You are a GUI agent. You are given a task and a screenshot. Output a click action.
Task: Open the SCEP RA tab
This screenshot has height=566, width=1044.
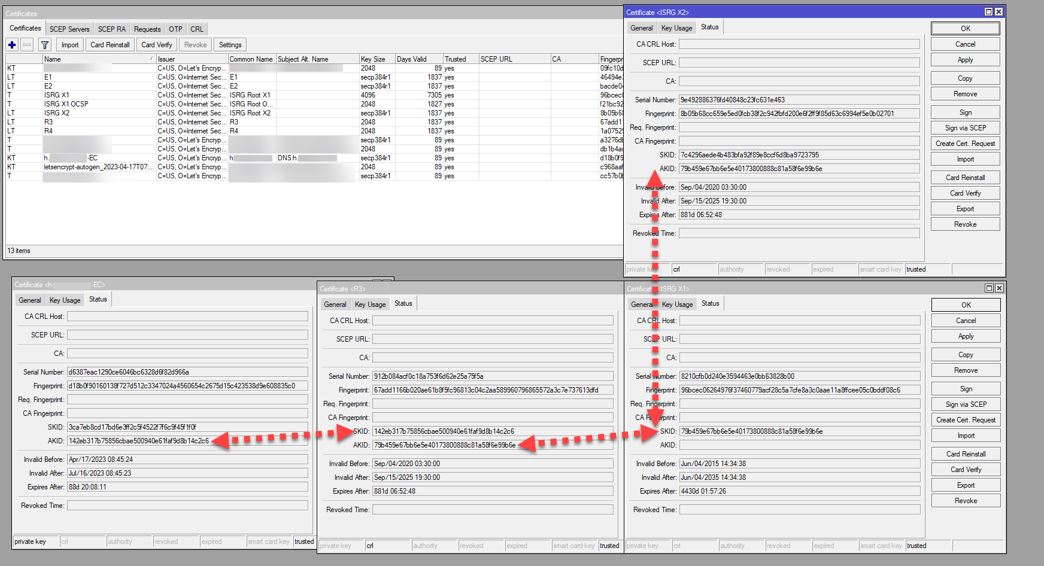pyautogui.click(x=112, y=29)
